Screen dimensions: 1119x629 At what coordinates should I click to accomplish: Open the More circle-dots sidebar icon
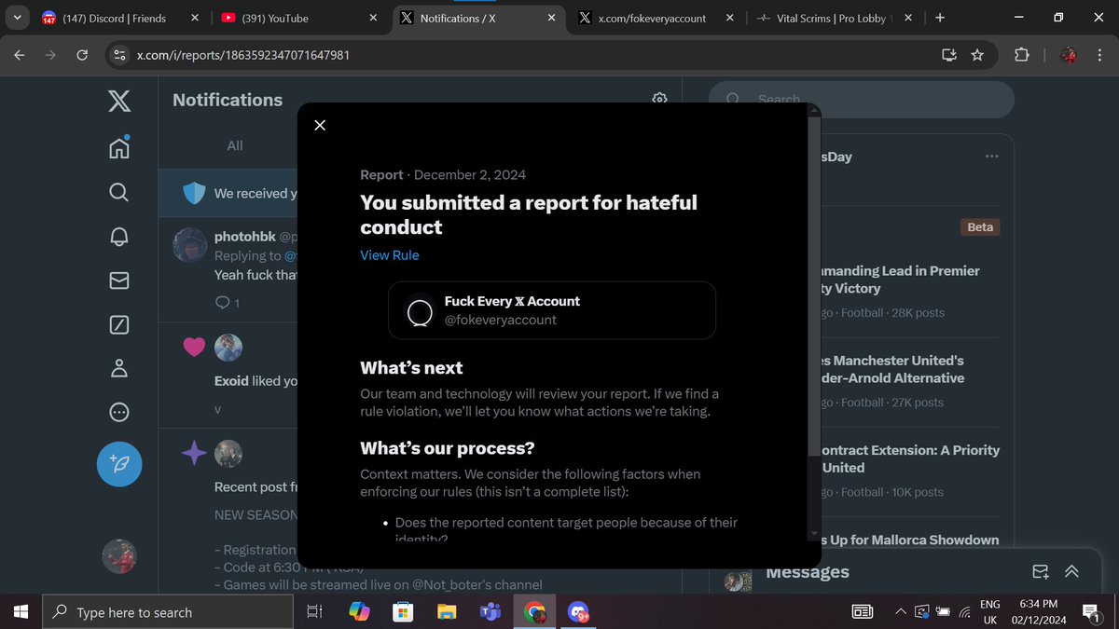point(118,412)
